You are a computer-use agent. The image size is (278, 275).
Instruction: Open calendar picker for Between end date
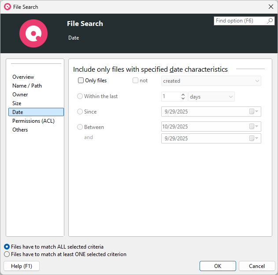(254, 138)
